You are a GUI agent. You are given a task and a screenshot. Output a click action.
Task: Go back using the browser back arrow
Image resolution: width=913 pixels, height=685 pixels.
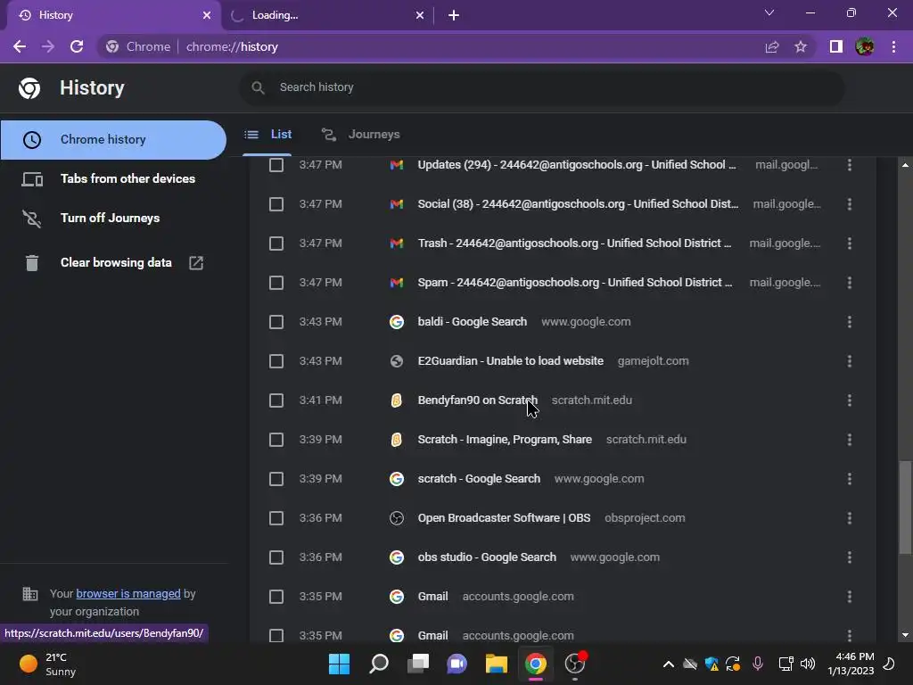click(x=20, y=46)
